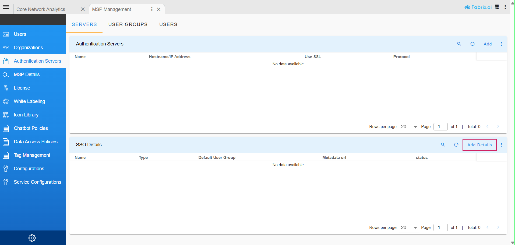Refresh the SSO Details table
Viewport: 515px width, 245px height.
point(456,145)
